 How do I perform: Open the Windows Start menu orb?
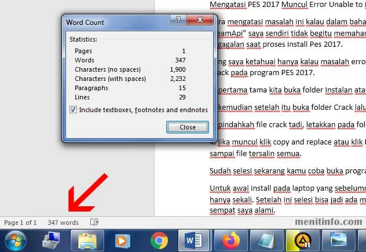click(x=16, y=241)
